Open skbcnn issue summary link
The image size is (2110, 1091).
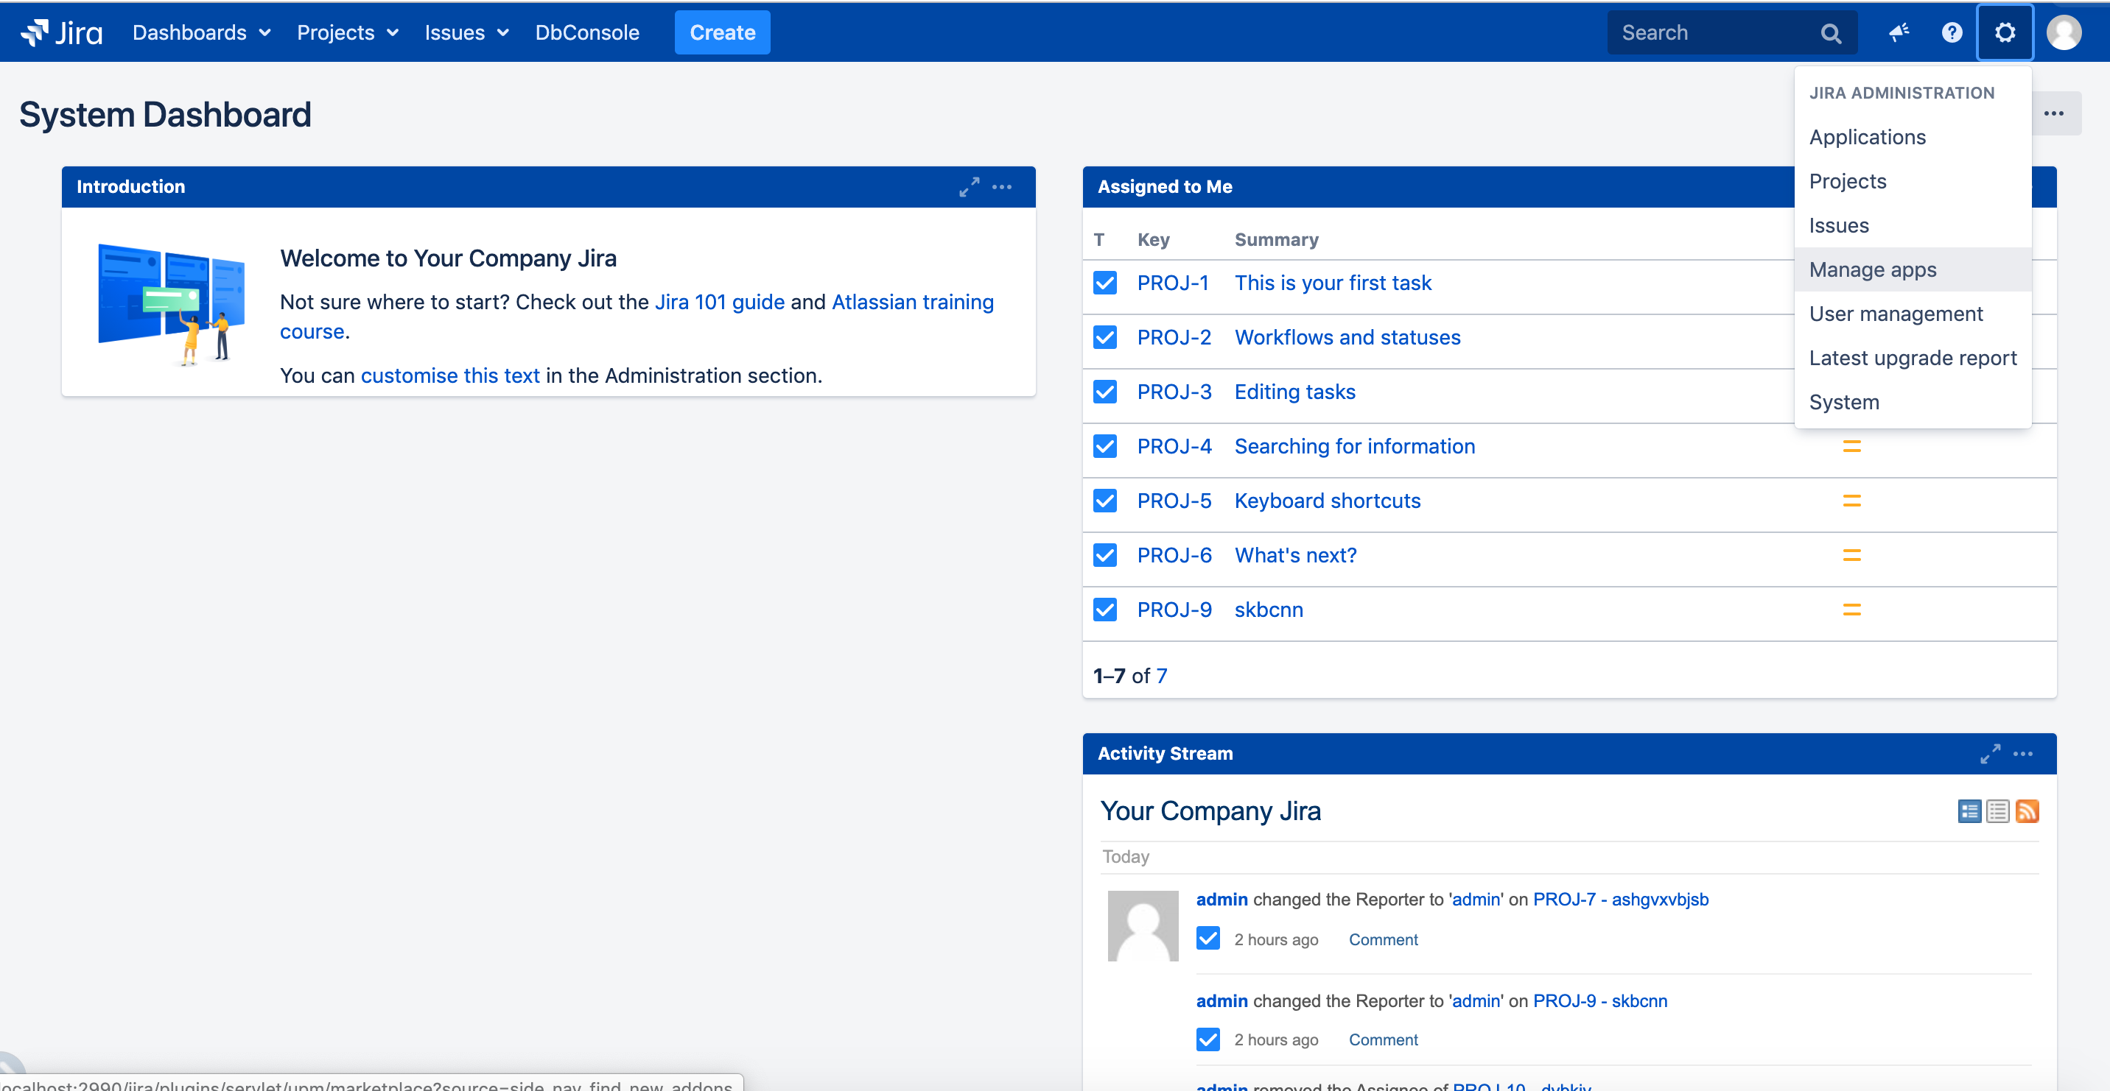coord(1268,610)
